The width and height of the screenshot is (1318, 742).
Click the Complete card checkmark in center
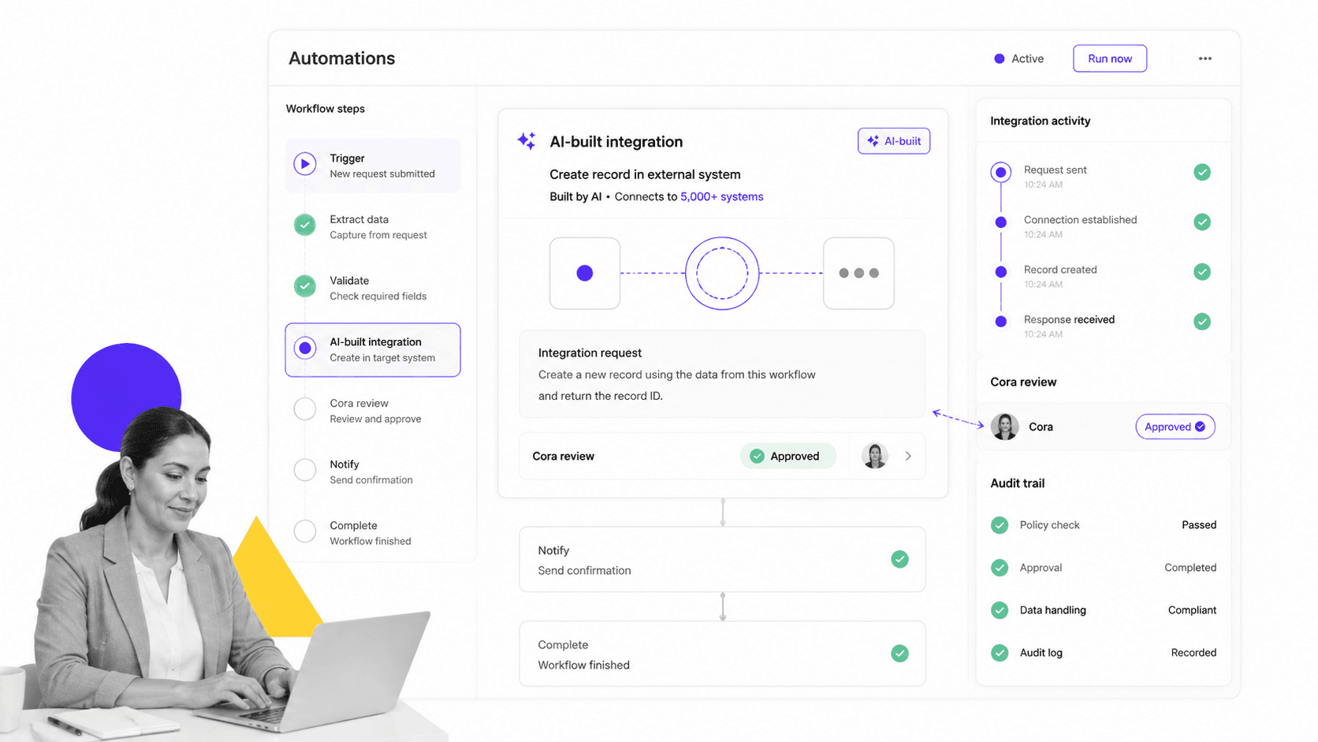click(899, 653)
